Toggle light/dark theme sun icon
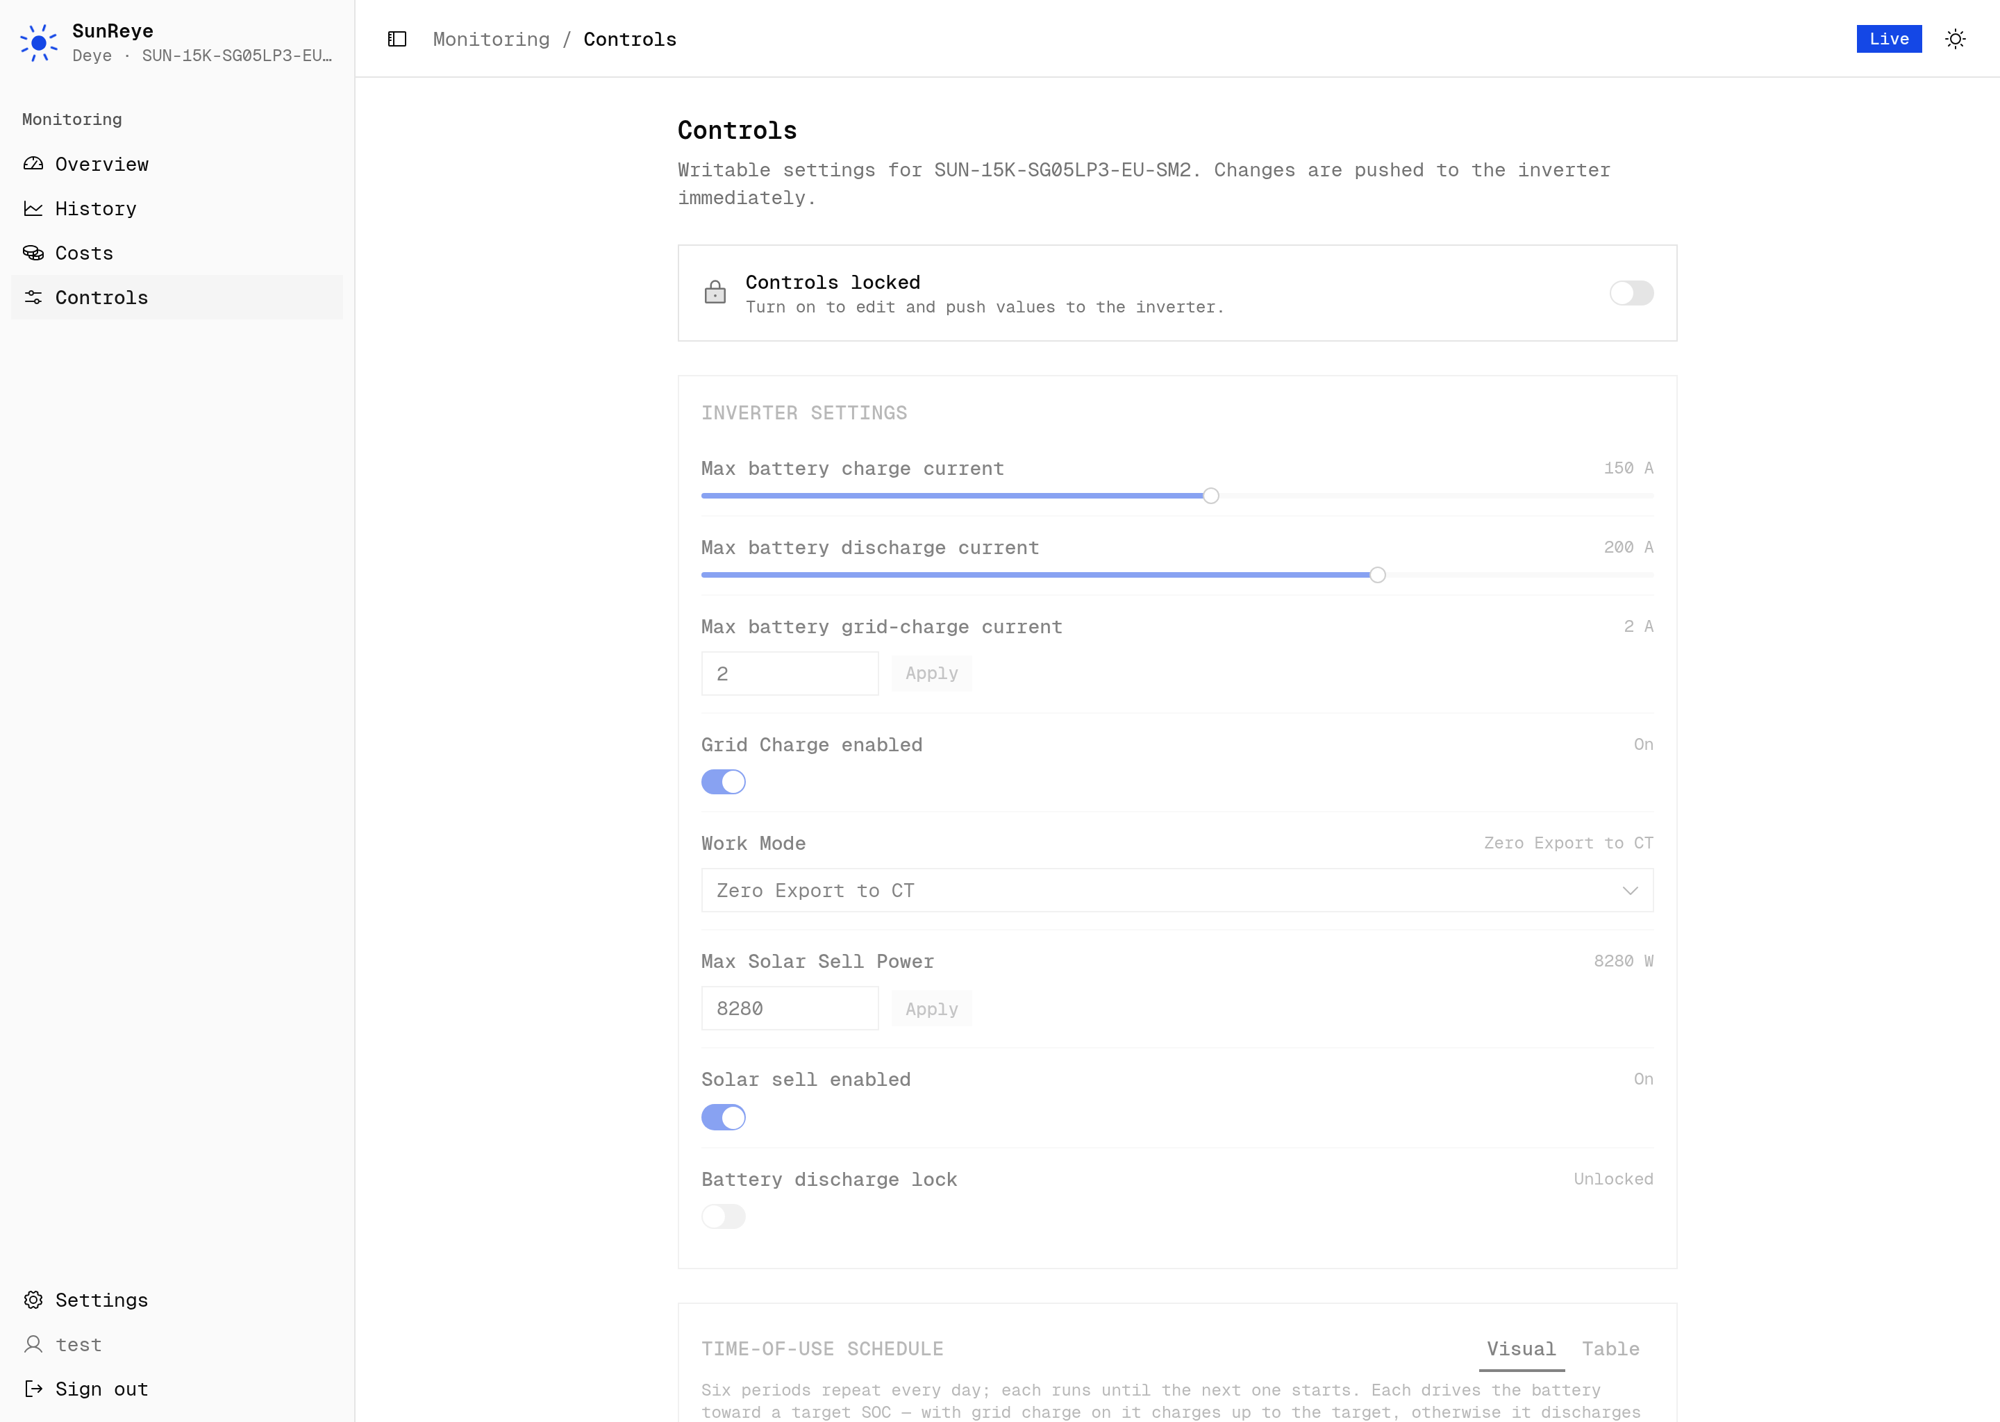This screenshot has width=2000, height=1422. tap(1954, 40)
